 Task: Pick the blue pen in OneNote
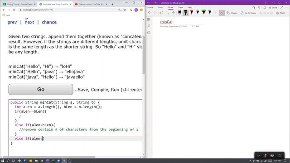(x=210, y=12)
